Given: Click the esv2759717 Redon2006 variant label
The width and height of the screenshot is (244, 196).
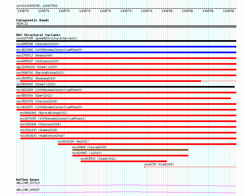Looking at the screenshot, I should point(35,55).
